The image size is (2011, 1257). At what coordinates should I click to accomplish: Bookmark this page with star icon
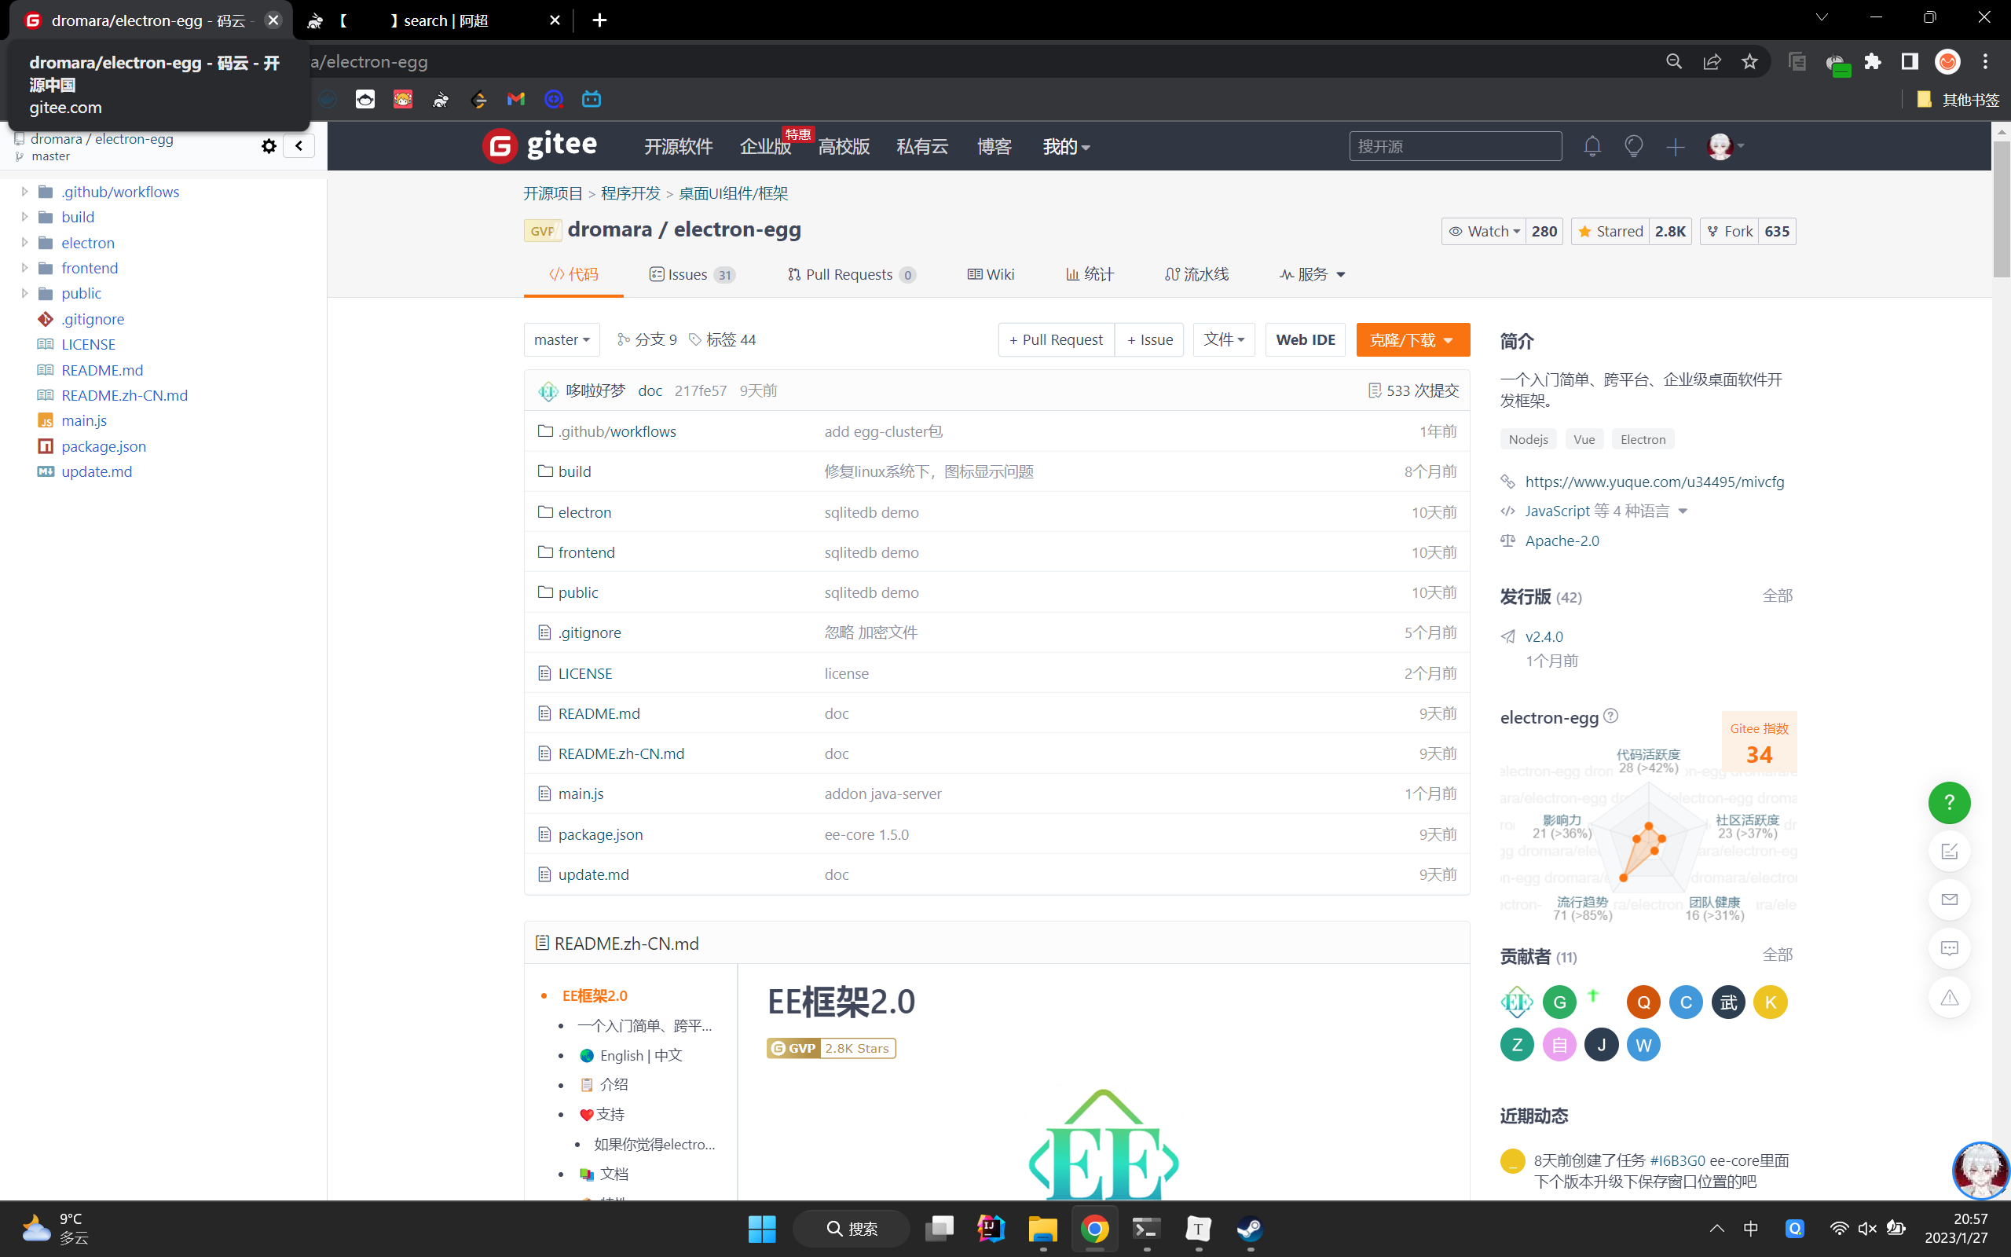coord(1749,61)
